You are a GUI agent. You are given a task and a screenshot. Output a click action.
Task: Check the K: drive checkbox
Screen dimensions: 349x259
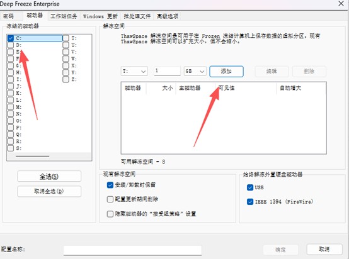pos(11,93)
